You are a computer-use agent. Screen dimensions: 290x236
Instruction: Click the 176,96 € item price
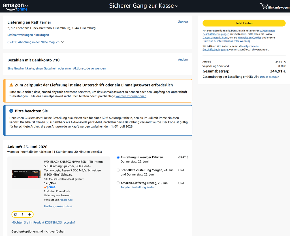pyautogui.click(x=50, y=183)
